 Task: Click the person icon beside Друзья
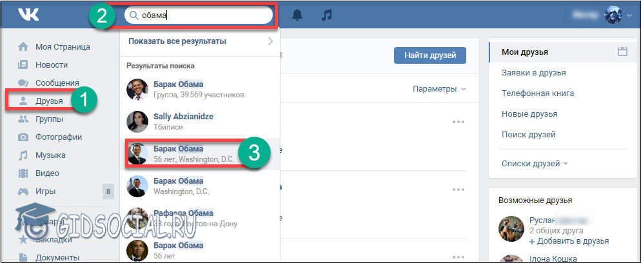click(x=23, y=101)
